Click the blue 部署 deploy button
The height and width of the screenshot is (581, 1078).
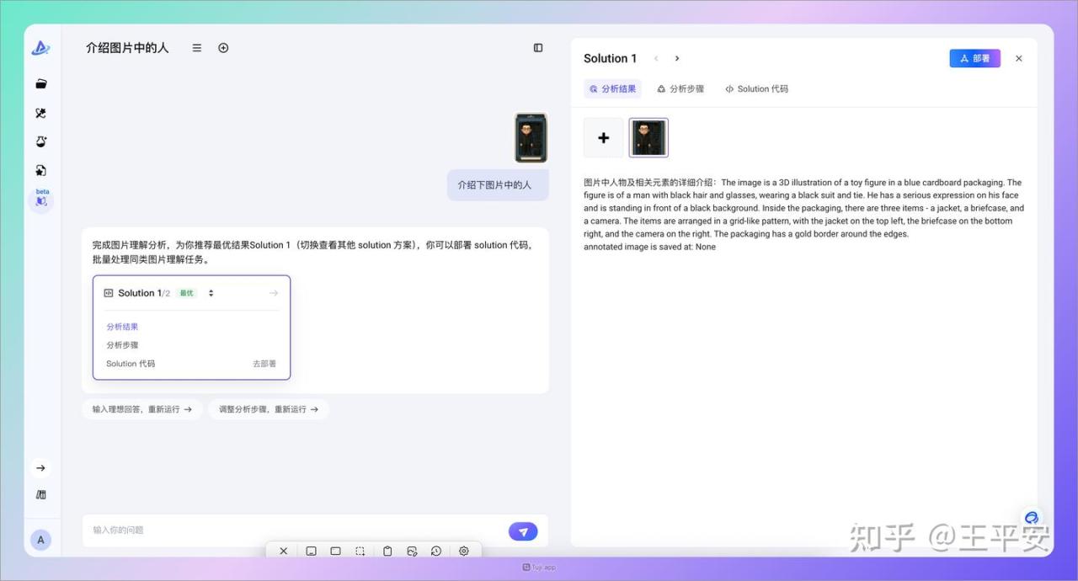974,58
